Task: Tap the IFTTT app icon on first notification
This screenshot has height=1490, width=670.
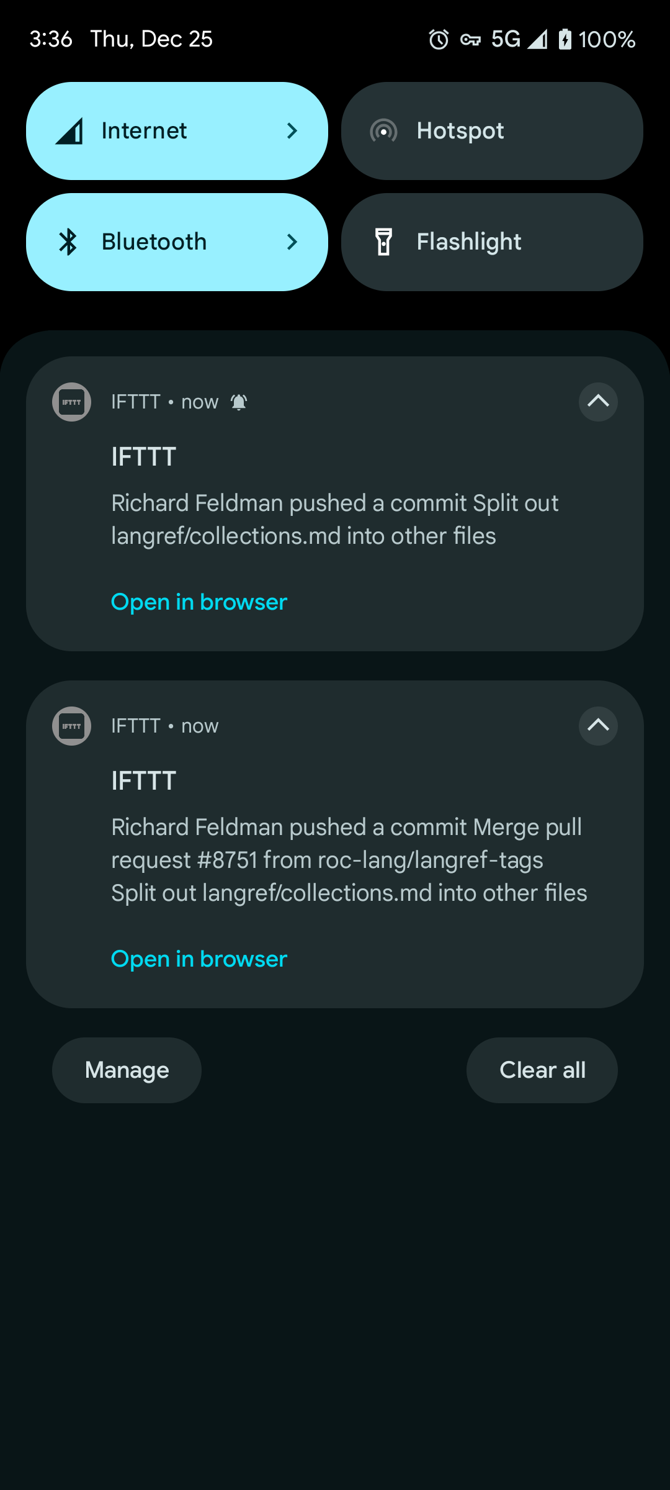Action: tap(71, 402)
